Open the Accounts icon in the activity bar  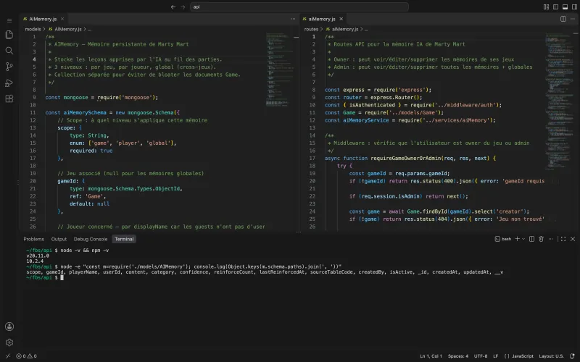[x=9, y=327]
